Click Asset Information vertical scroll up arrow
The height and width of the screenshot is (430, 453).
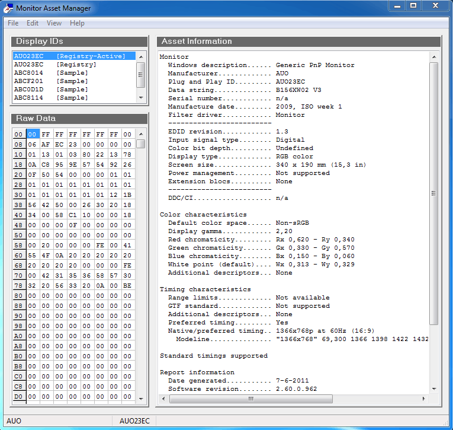click(x=433, y=57)
